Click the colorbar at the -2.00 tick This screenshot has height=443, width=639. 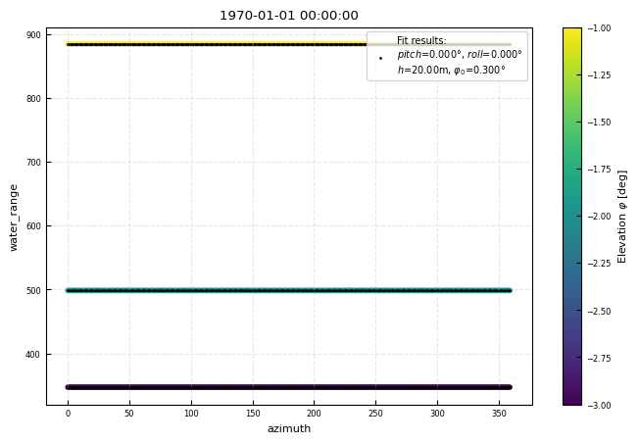coord(572,217)
